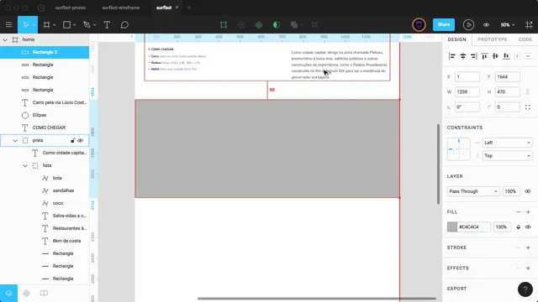Toggle independent corners icon

528,107
